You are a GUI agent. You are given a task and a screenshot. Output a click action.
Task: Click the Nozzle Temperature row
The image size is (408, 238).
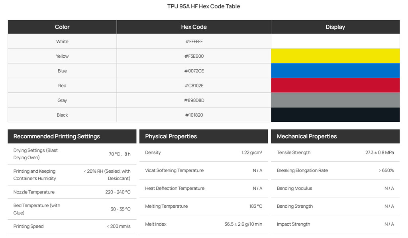pyautogui.click(x=72, y=192)
